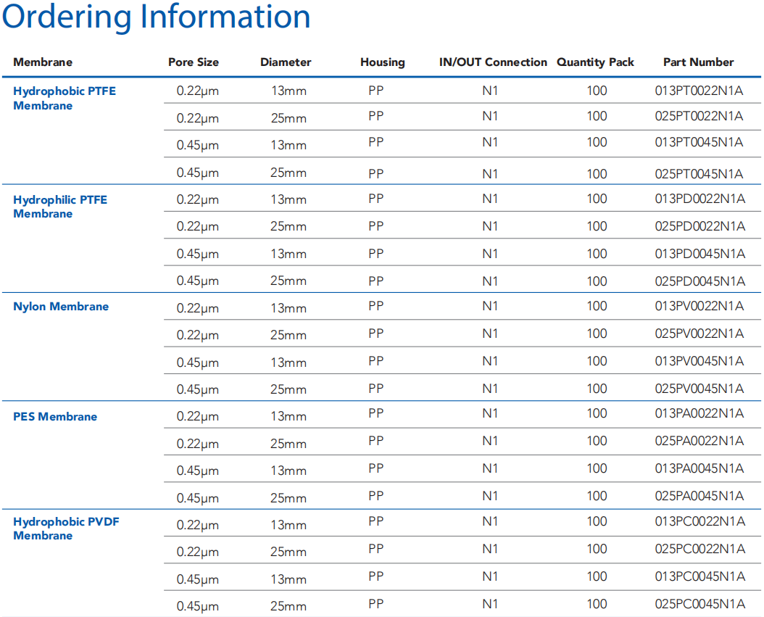The image size is (764, 617).
Task: Click the Ordering Information heading
Action: click(x=157, y=17)
